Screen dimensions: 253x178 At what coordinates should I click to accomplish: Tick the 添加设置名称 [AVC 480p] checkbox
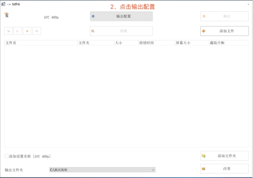coord(6,156)
